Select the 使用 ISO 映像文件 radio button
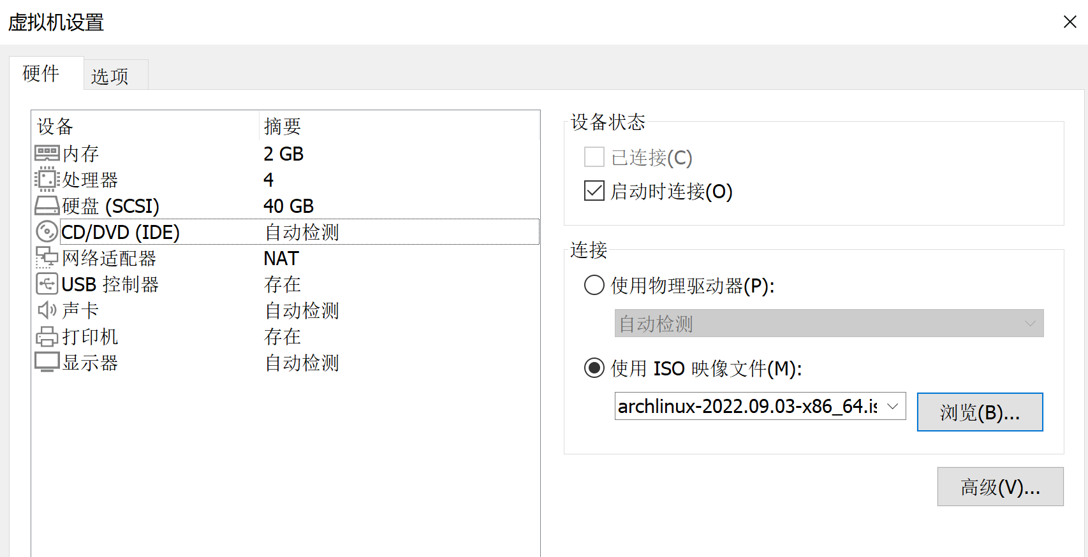This screenshot has width=1088, height=557. pyautogui.click(x=594, y=368)
